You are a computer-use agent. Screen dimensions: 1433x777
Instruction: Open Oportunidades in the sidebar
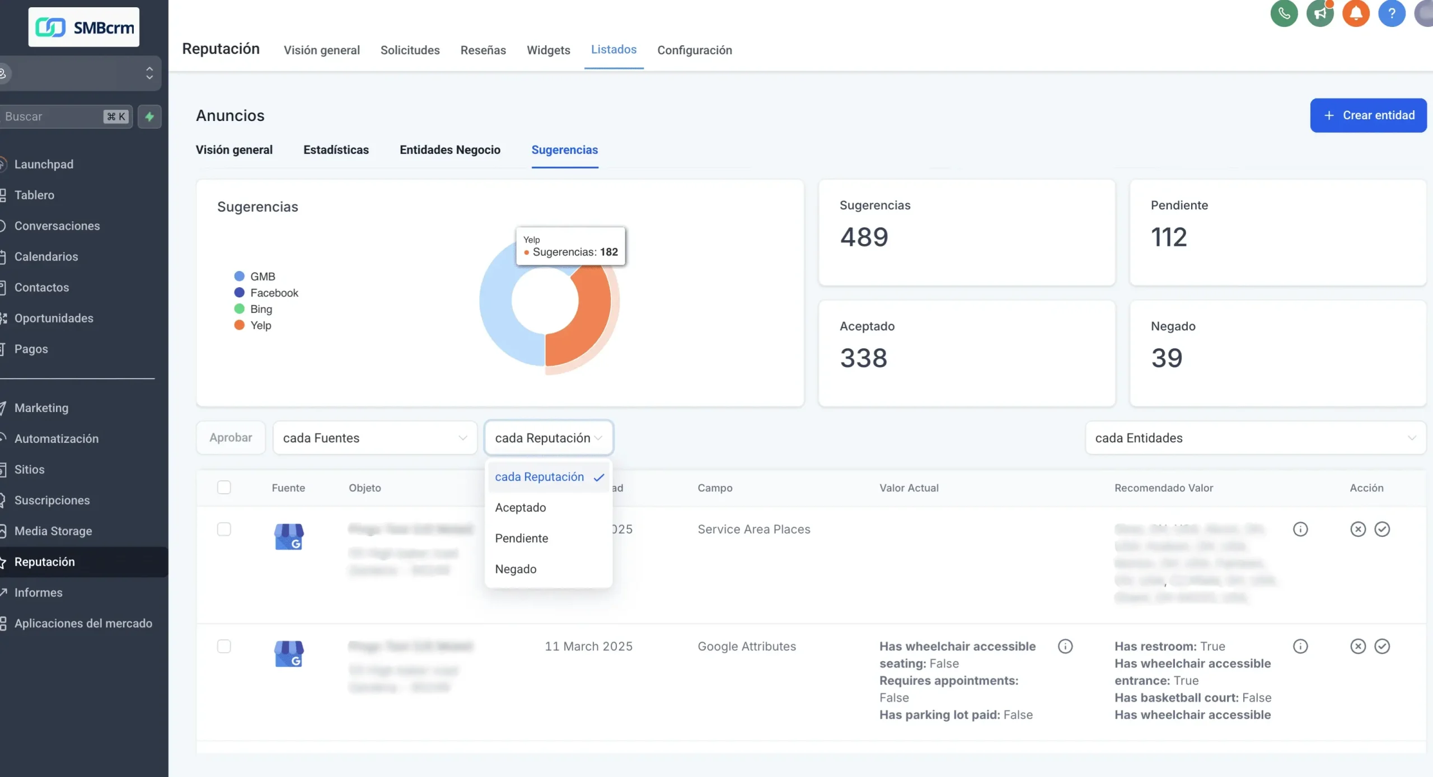[54, 318]
